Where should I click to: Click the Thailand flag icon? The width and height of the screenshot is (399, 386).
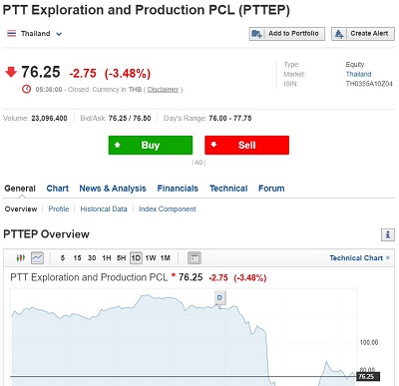point(11,34)
